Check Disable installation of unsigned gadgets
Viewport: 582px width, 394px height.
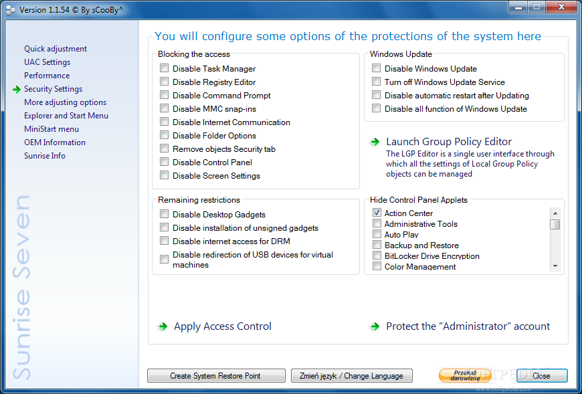point(164,227)
